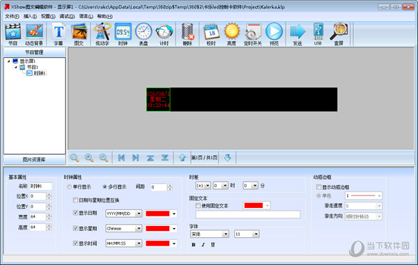Toggle italic font style
Screen dimensions: 418x265
203,245
